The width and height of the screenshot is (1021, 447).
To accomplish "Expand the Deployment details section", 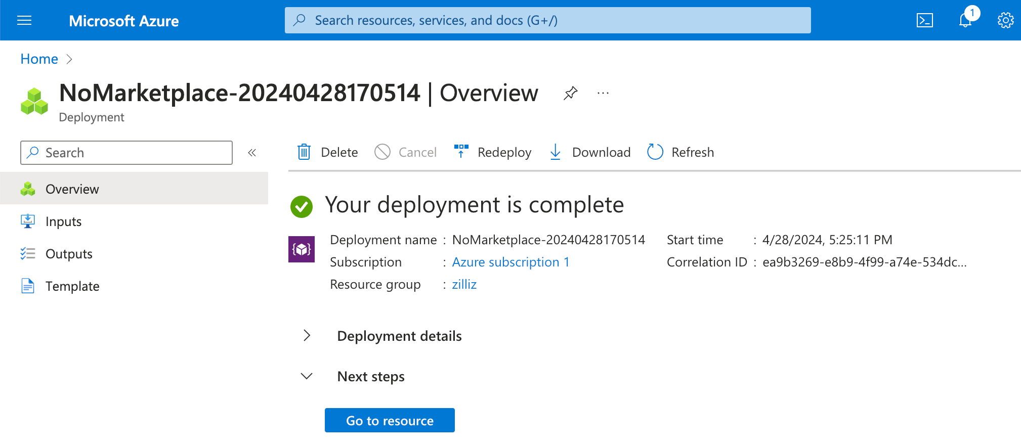I will pos(307,336).
